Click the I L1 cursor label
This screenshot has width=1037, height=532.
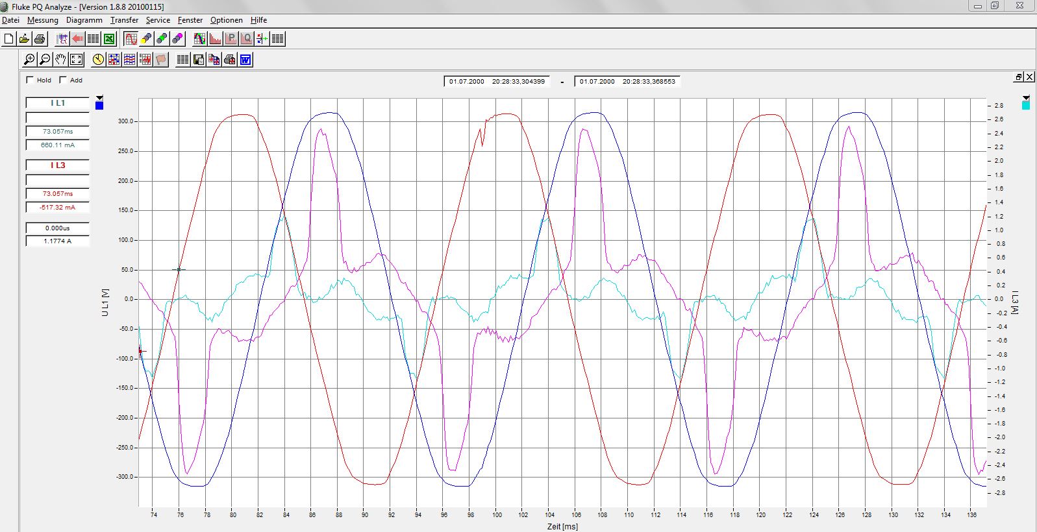(x=57, y=103)
